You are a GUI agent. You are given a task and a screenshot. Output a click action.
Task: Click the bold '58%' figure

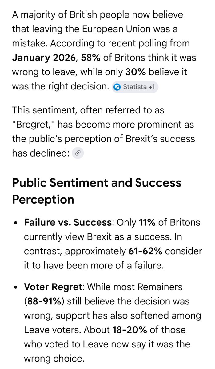point(91,58)
